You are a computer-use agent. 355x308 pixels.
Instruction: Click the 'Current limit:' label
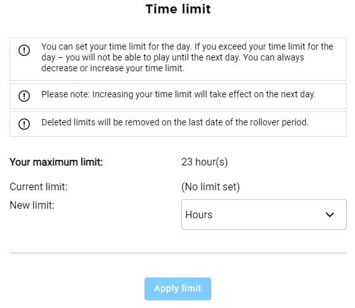click(38, 187)
